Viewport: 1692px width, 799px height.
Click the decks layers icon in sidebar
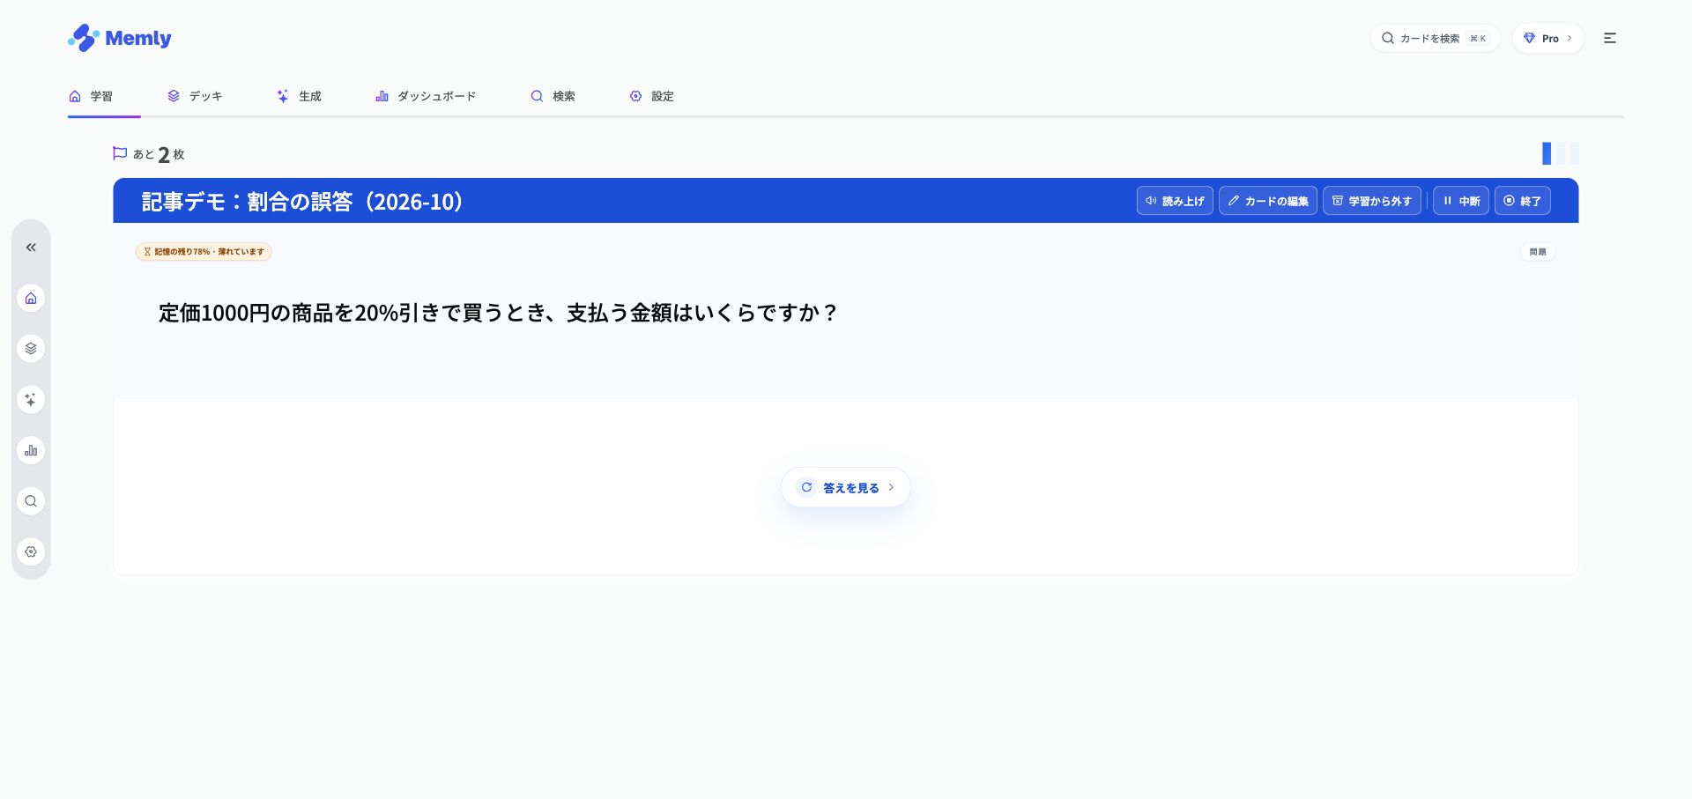pos(31,349)
